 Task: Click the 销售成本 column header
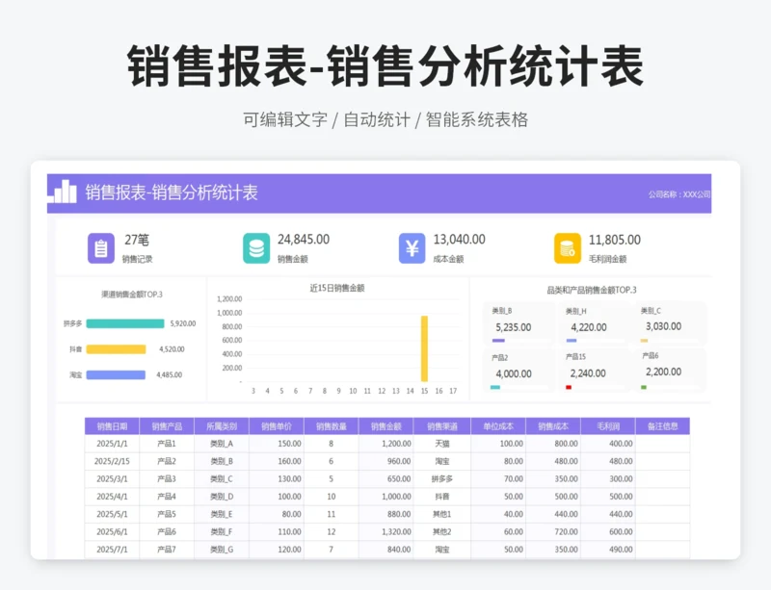553,426
